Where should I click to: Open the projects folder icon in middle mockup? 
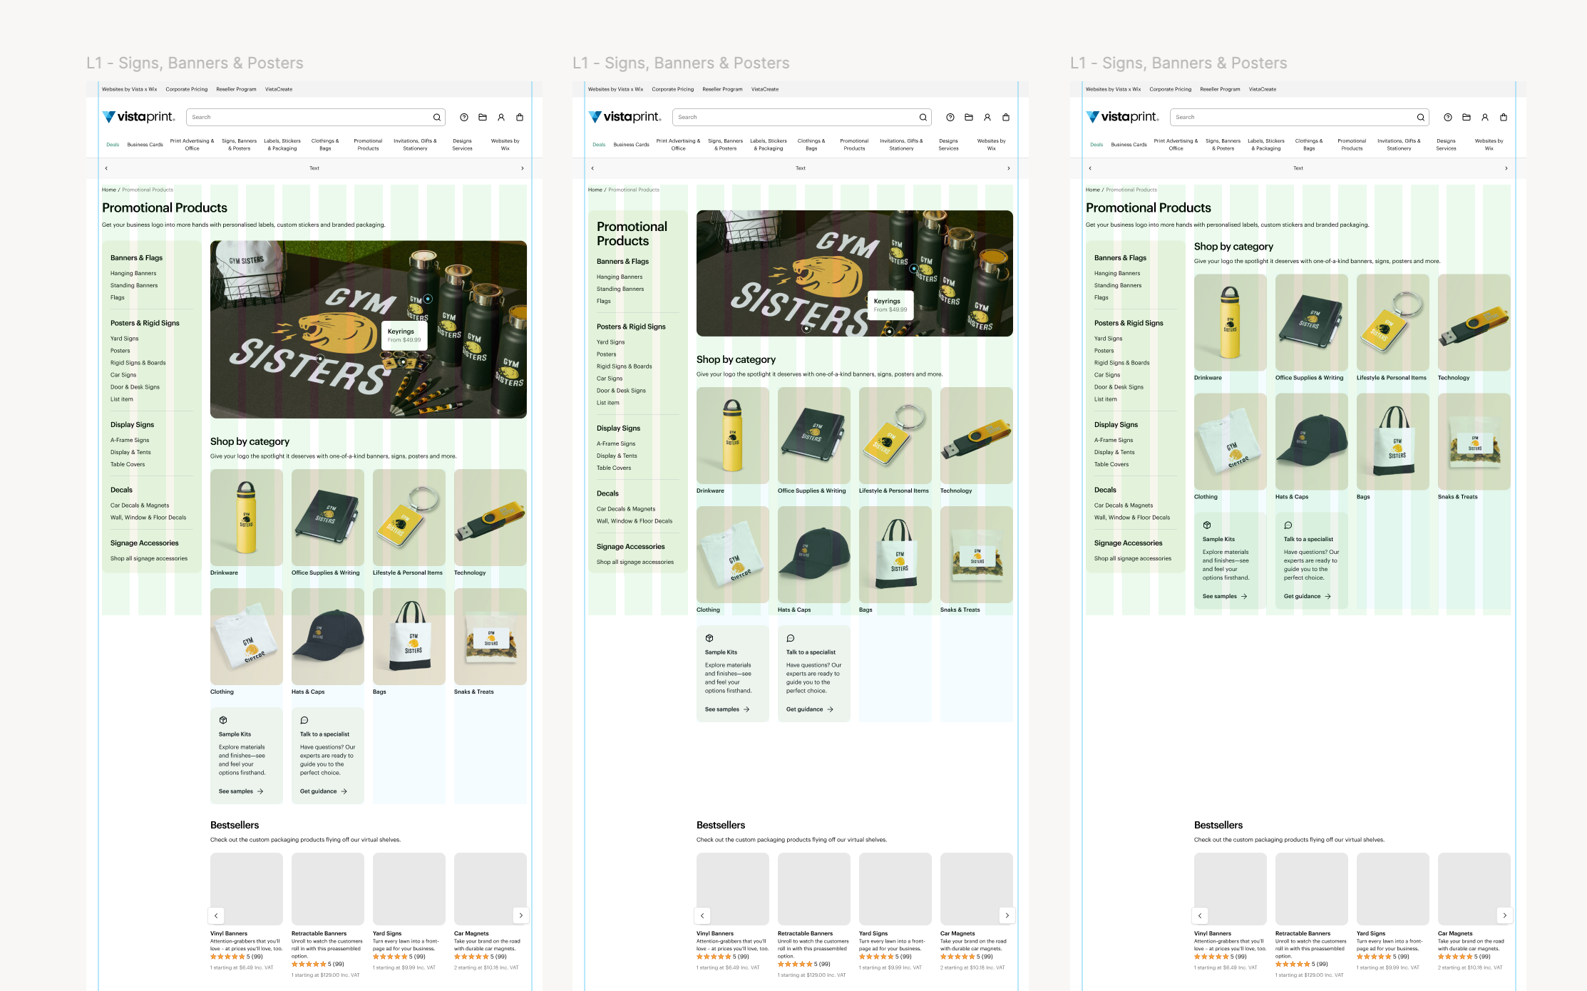[x=969, y=118]
